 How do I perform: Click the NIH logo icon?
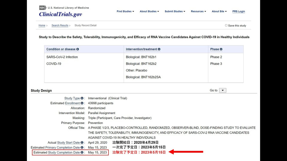tap(43, 8)
